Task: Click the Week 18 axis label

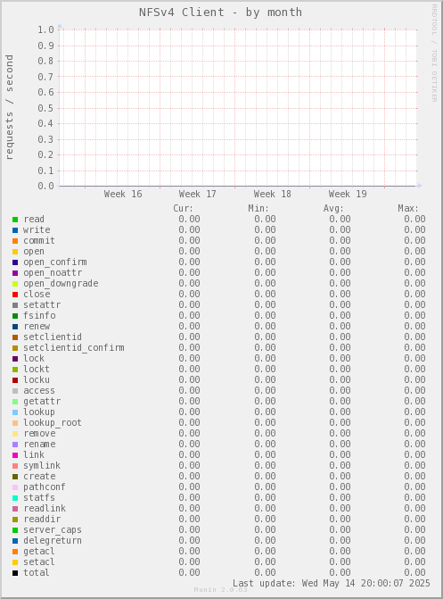Action: point(273,194)
